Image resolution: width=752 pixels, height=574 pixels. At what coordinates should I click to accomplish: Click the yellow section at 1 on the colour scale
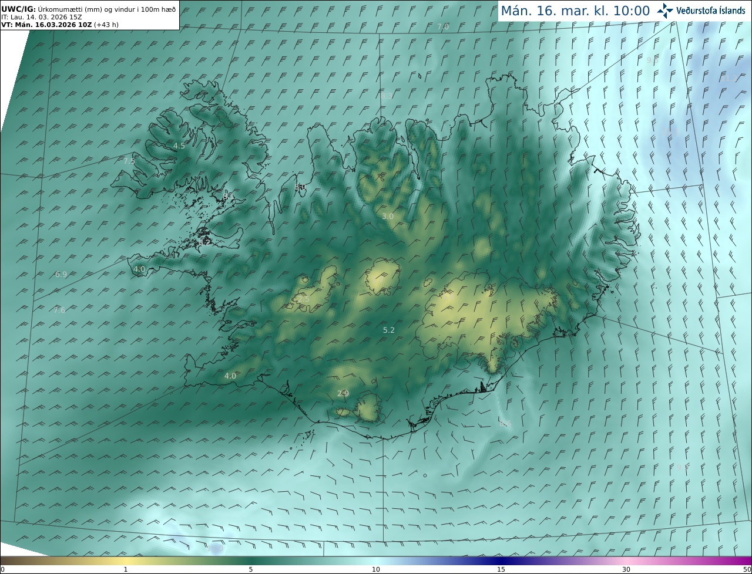click(126, 561)
